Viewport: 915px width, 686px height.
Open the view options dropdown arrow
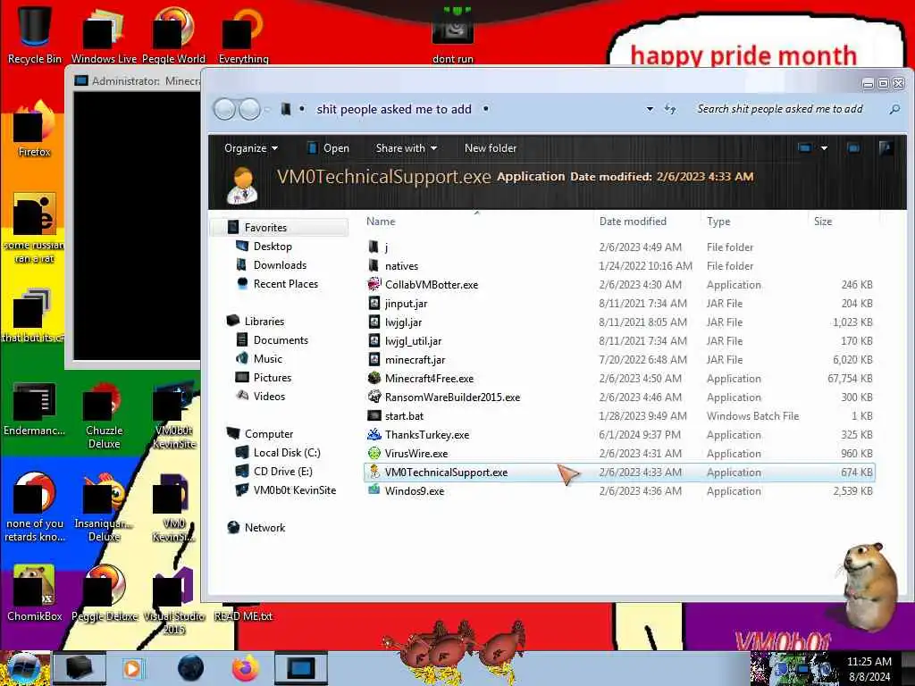click(824, 148)
